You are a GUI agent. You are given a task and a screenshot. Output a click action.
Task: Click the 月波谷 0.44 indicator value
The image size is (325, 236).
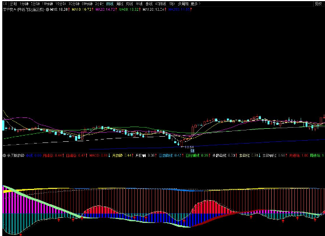pos(53,155)
